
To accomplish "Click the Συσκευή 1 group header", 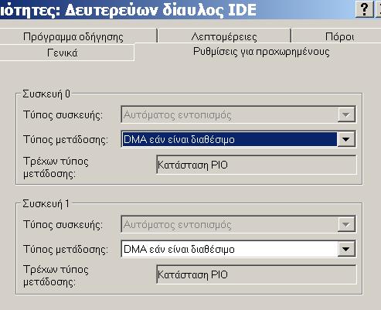I will [x=46, y=203].
